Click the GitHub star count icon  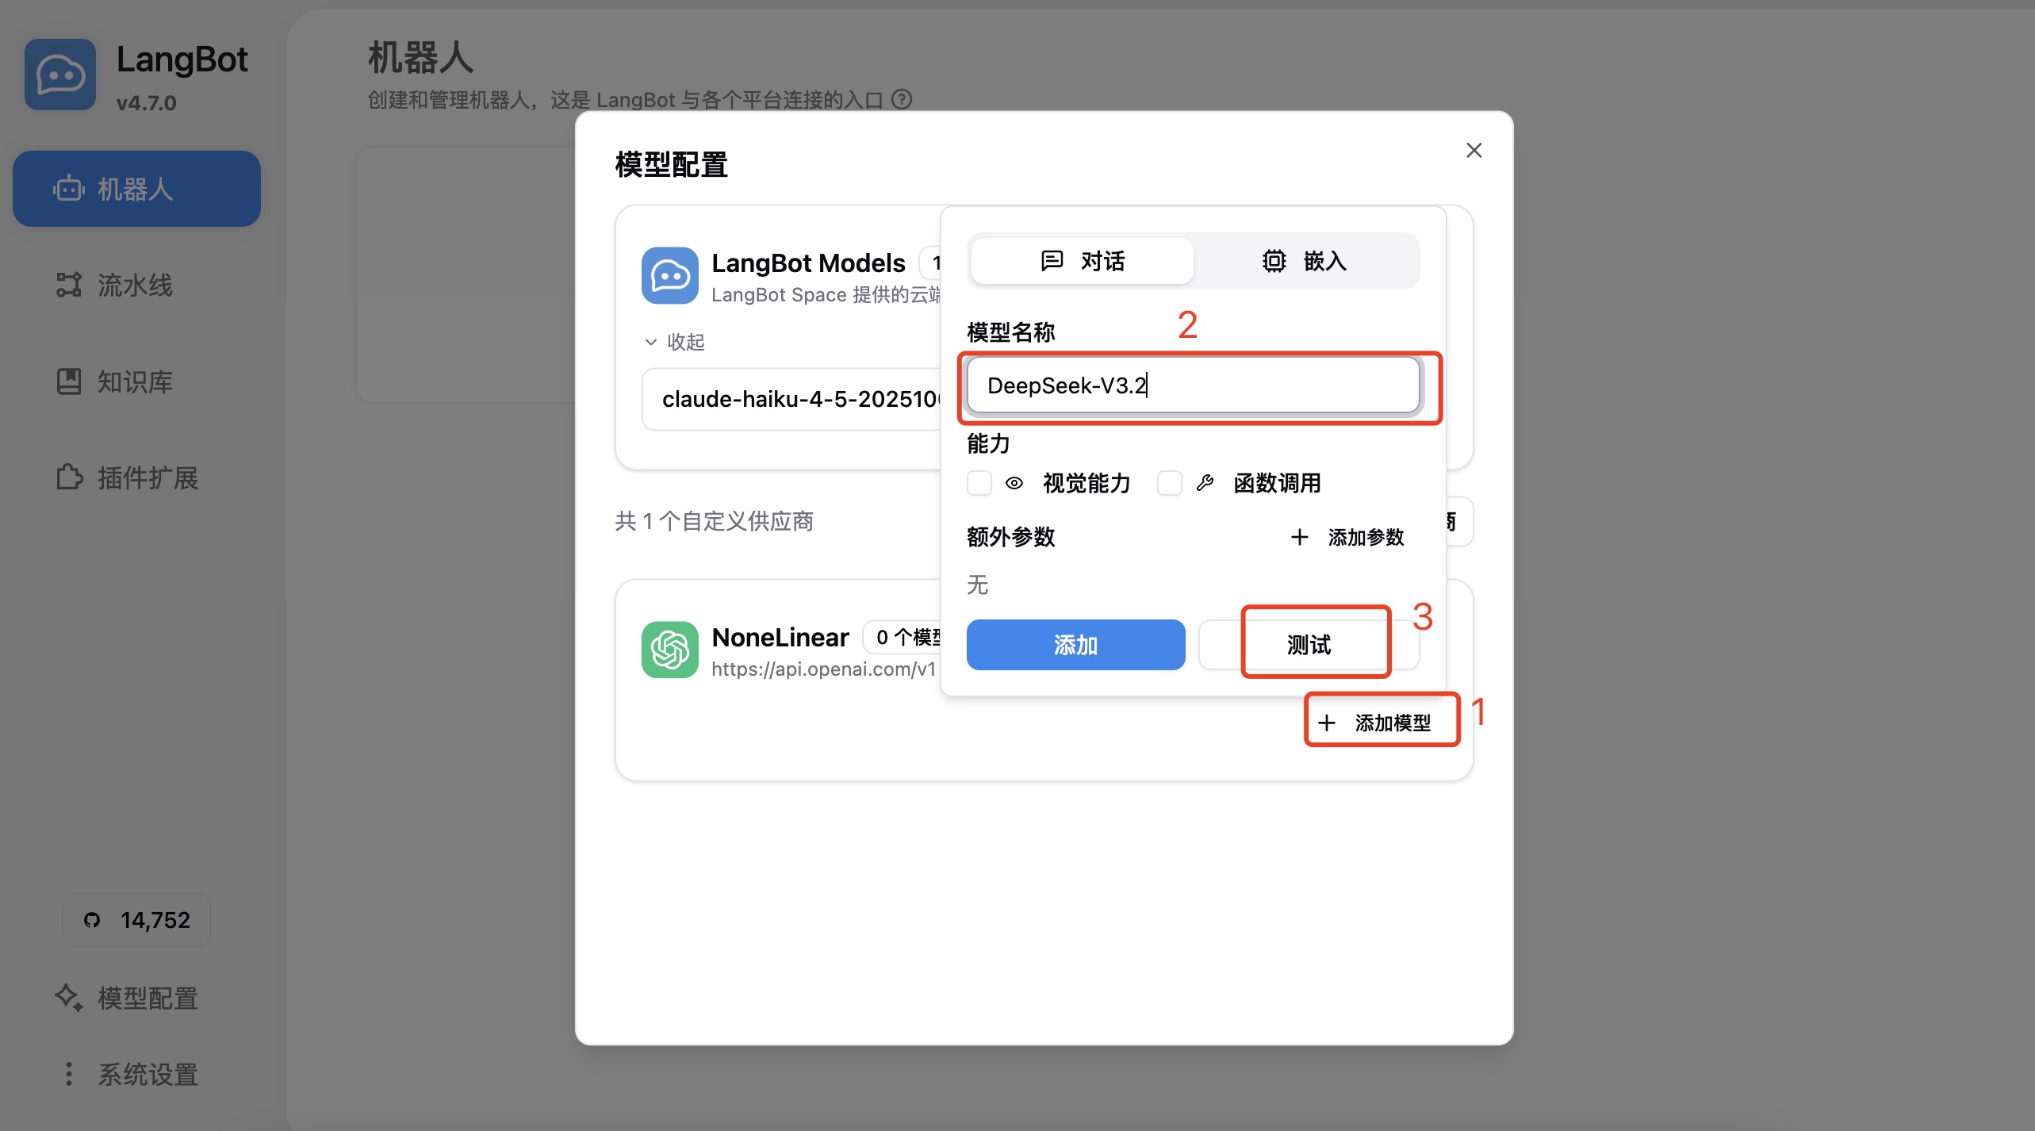pyautogui.click(x=92, y=920)
